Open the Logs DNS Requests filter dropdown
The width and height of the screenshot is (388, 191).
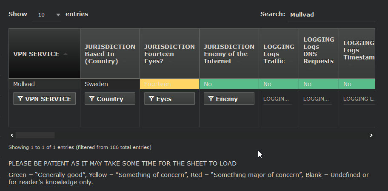click(x=317, y=99)
